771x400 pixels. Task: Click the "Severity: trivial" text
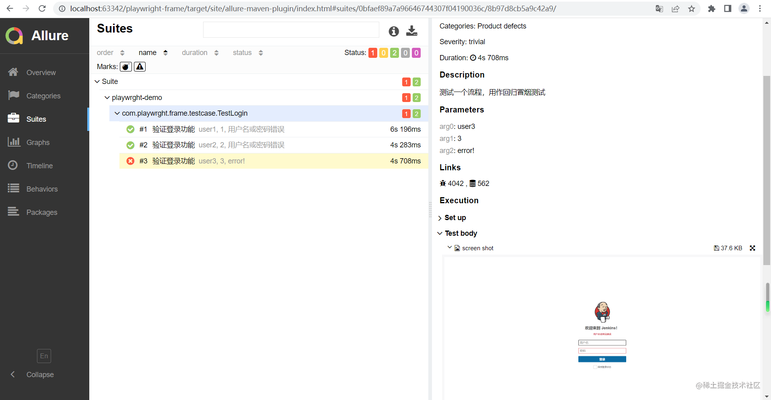click(462, 42)
